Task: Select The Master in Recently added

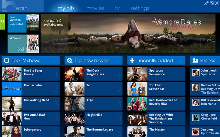Action: 156,132
